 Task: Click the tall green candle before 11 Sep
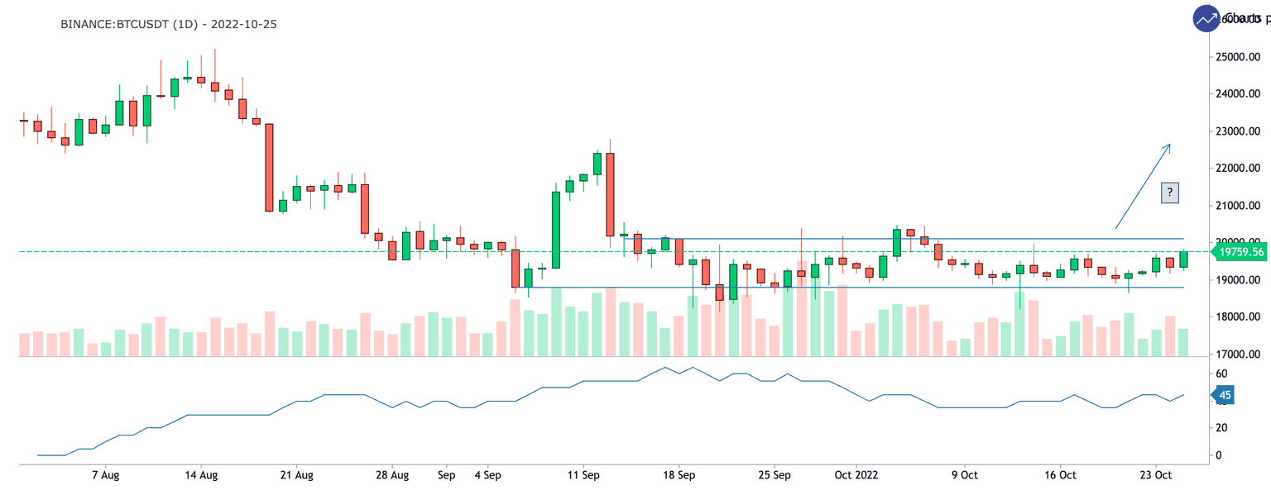[x=556, y=230]
